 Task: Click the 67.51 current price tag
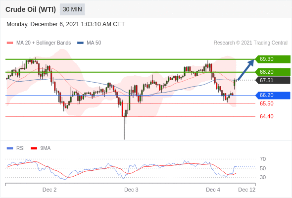coord(273,80)
